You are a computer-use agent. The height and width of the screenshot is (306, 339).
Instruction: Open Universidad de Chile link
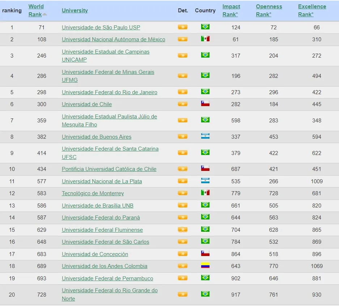pos(87,104)
